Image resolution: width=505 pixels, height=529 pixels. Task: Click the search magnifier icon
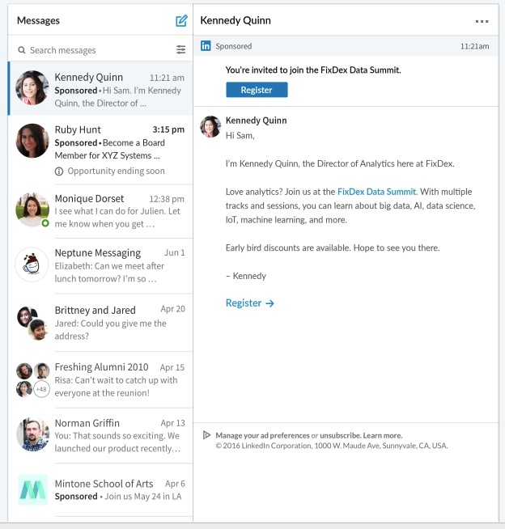[22, 50]
